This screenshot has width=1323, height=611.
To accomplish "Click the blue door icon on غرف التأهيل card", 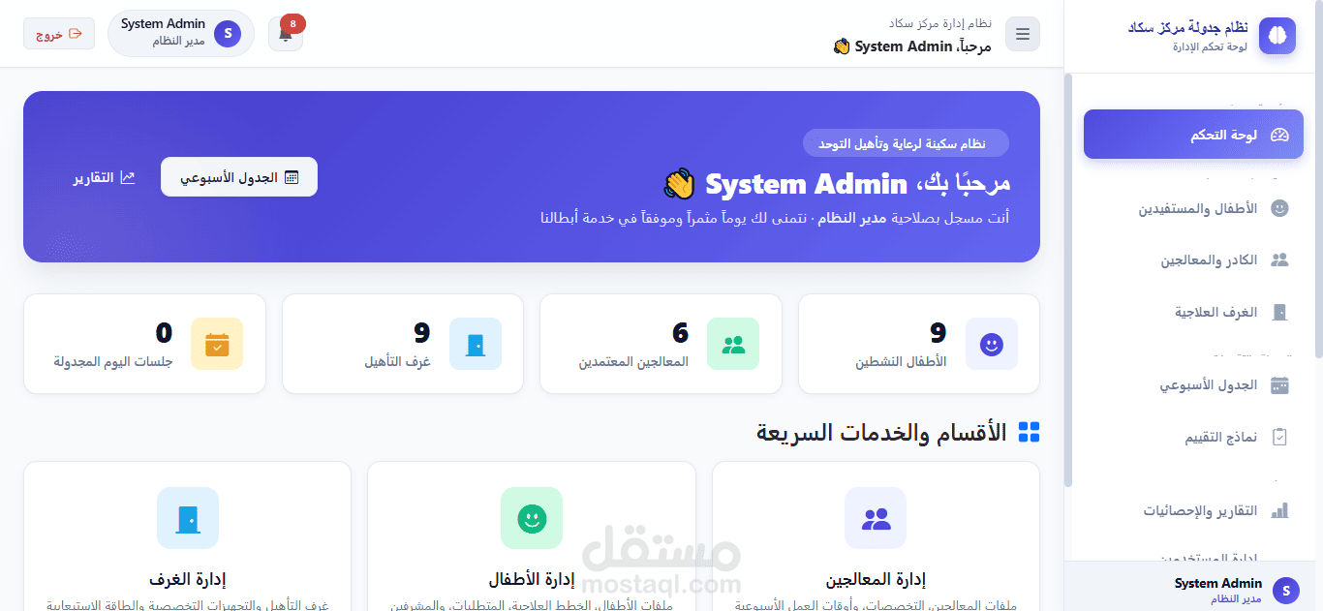I will tap(476, 344).
